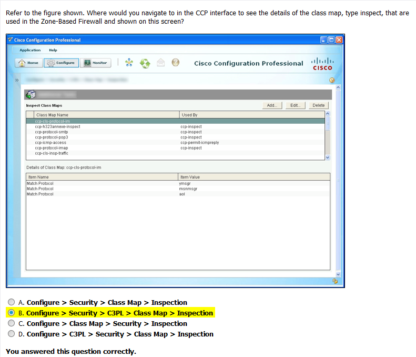This screenshot has height=357, width=416.
Task: Click class map list scroll up arrow
Action: coord(328,114)
